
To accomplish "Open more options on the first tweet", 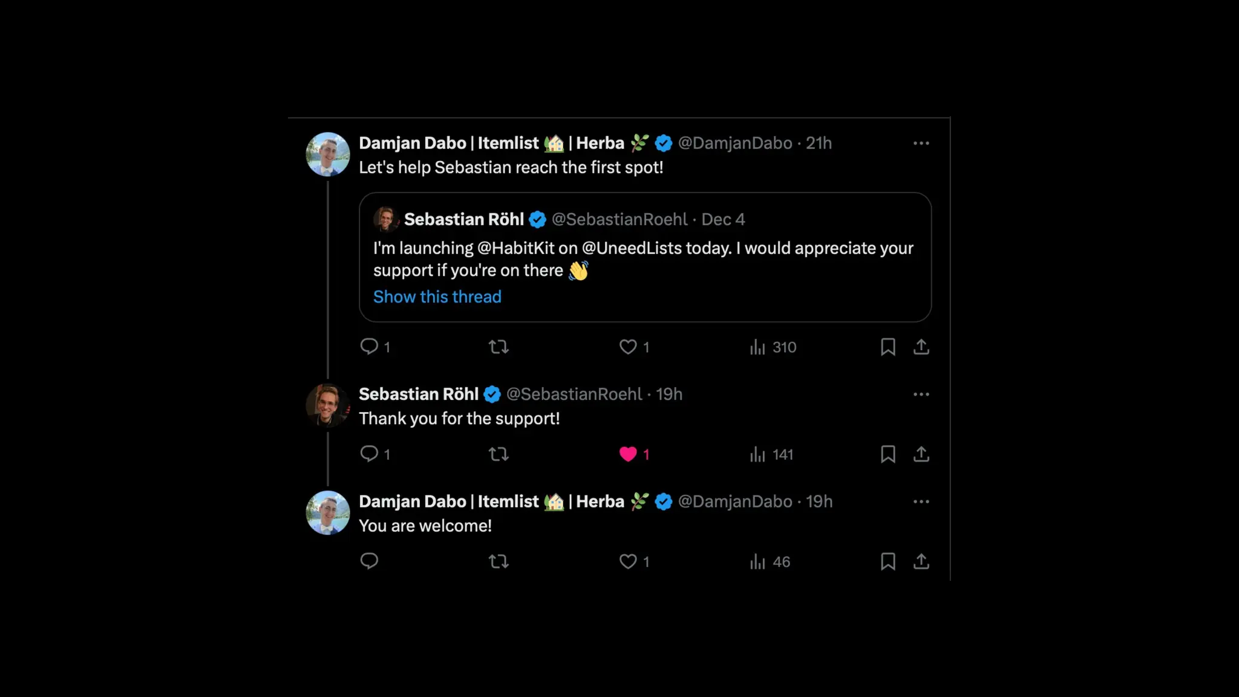I will pos(921,143).
